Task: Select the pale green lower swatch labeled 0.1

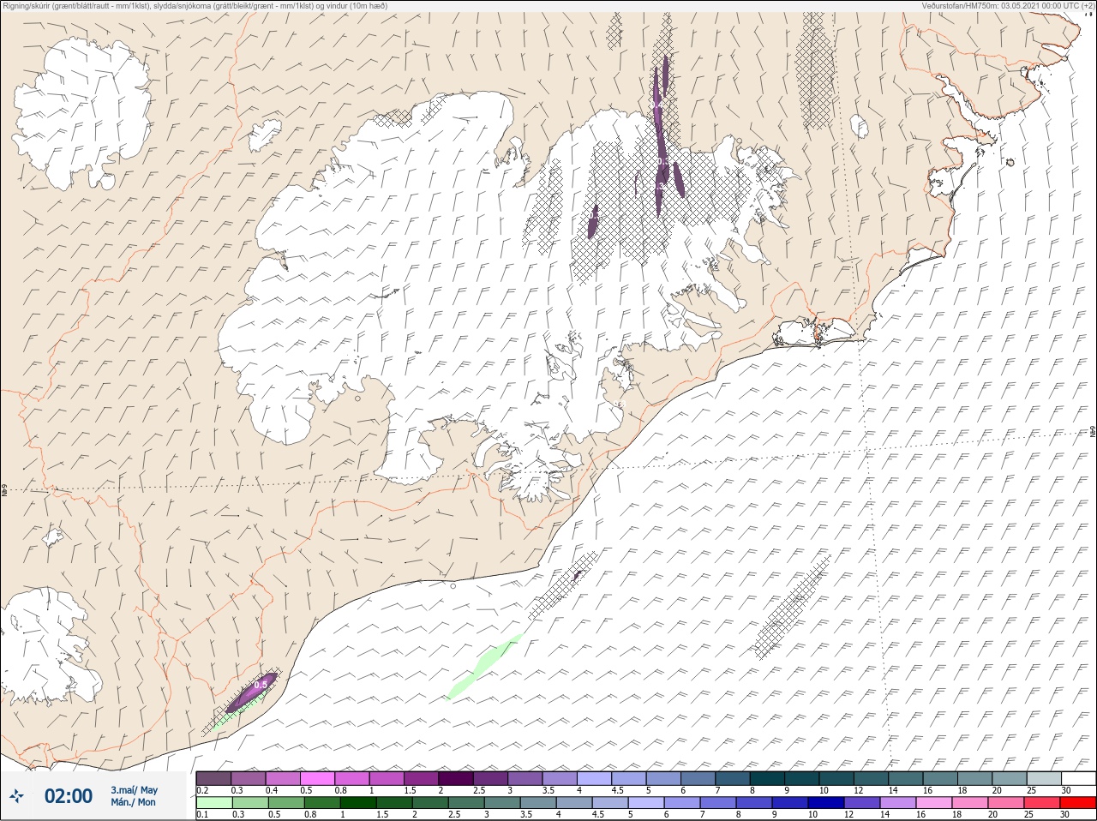Action: tap(213, 803)
